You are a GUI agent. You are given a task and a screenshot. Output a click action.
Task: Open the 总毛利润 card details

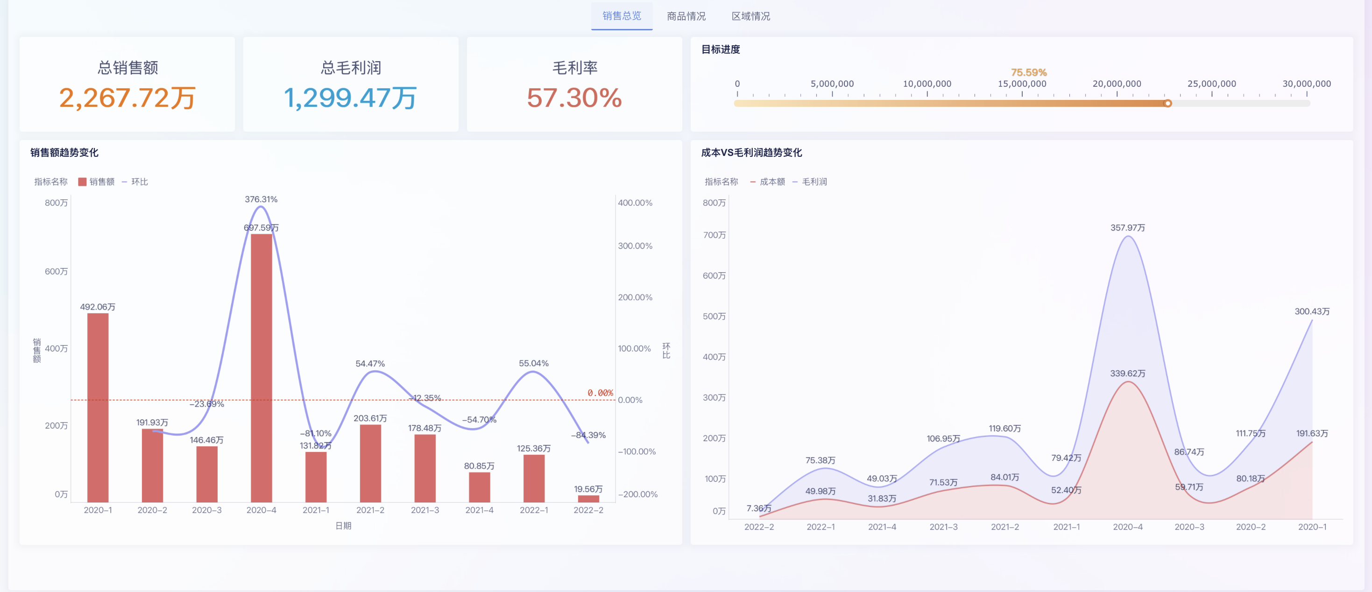(351, 84)
